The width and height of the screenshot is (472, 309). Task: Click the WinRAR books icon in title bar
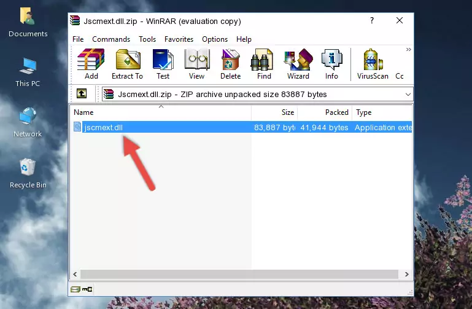point(75,20)
